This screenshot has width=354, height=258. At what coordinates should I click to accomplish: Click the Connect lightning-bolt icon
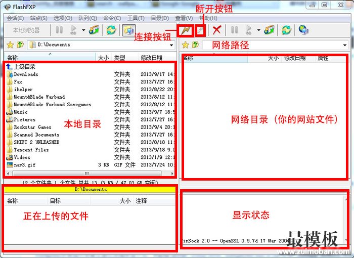coord(185,30)
